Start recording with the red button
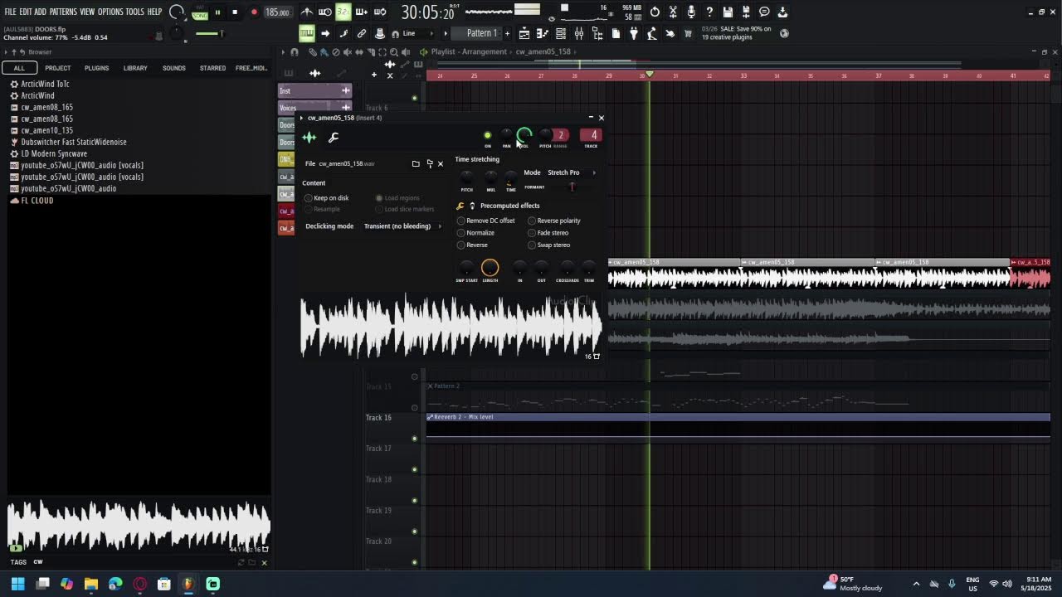 click(x=254, y=12)
